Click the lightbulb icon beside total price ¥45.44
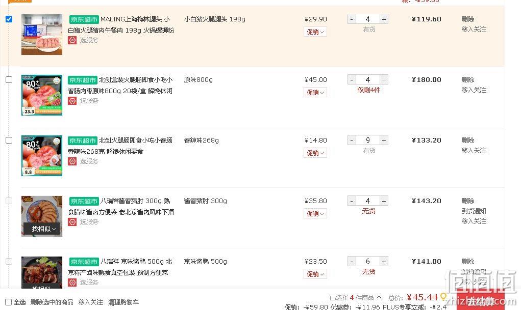The image size is (521, 310). (x=443, y=296)
